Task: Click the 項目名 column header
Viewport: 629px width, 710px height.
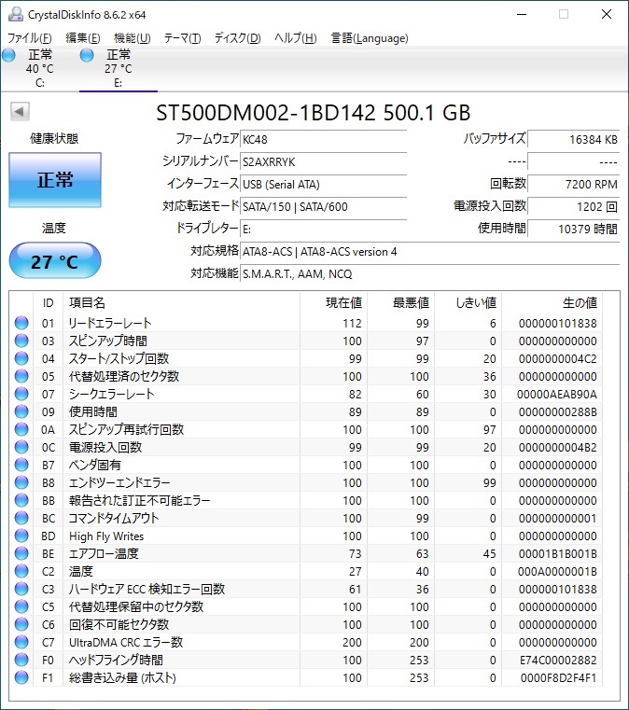Action: (x=181, y=302)
